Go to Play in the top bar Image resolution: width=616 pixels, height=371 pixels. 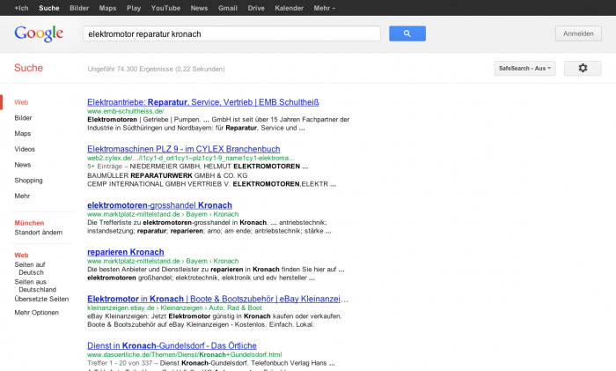[x=134, y=8]
